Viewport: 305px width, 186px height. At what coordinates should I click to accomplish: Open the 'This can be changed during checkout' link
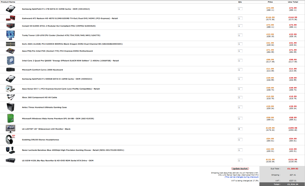[x=242, y=177]
